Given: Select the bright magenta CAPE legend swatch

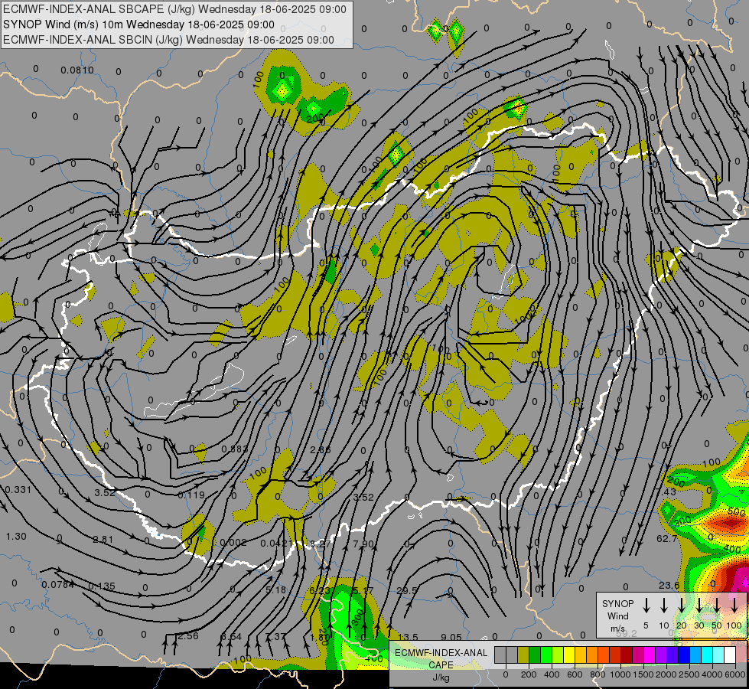Looking at the screenshot, I should coord(650,655).
